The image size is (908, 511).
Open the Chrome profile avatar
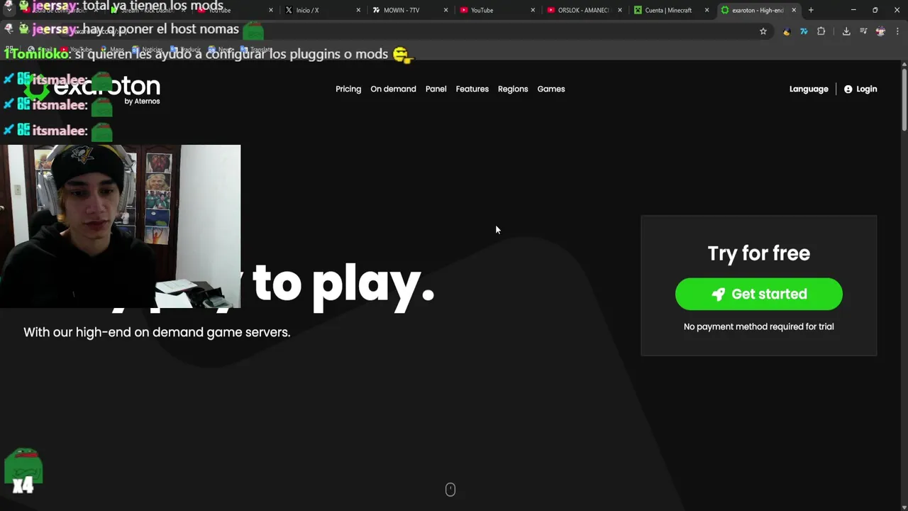(x=880, y=31)
